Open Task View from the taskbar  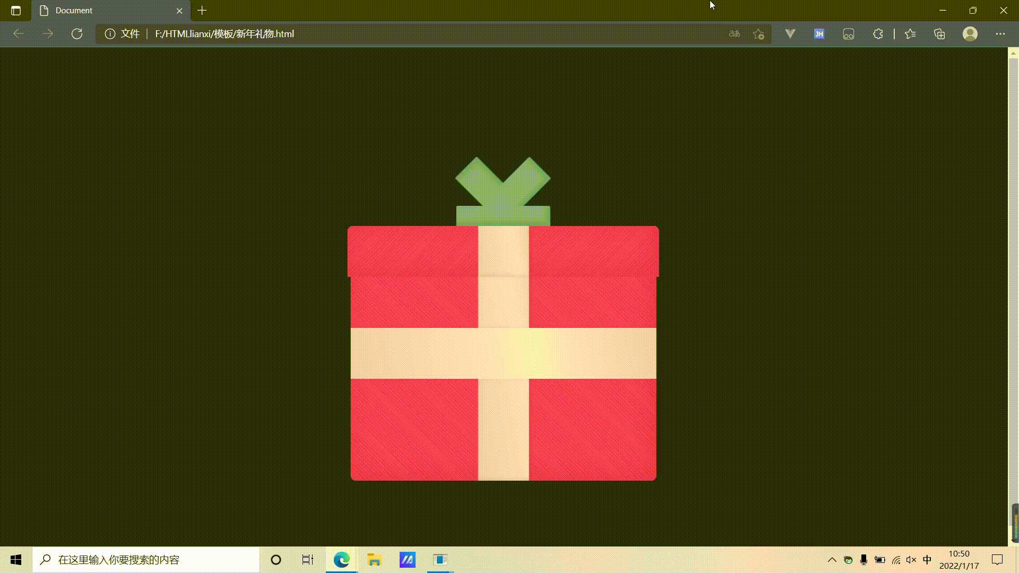pyautogui.click(x=307, y=560)
